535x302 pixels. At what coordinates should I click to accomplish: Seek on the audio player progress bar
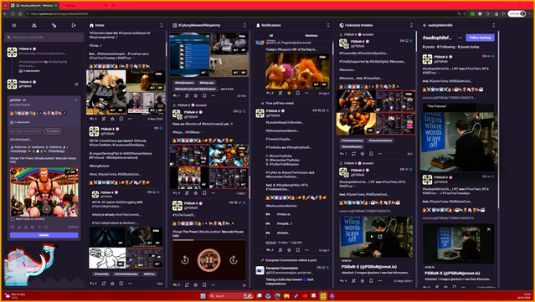(x=208, y=240)
